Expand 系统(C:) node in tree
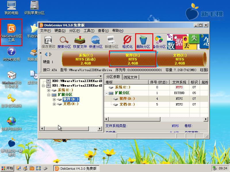Image resolution: width=230 pixels, height=172 pixels. (x=49, y=90)
